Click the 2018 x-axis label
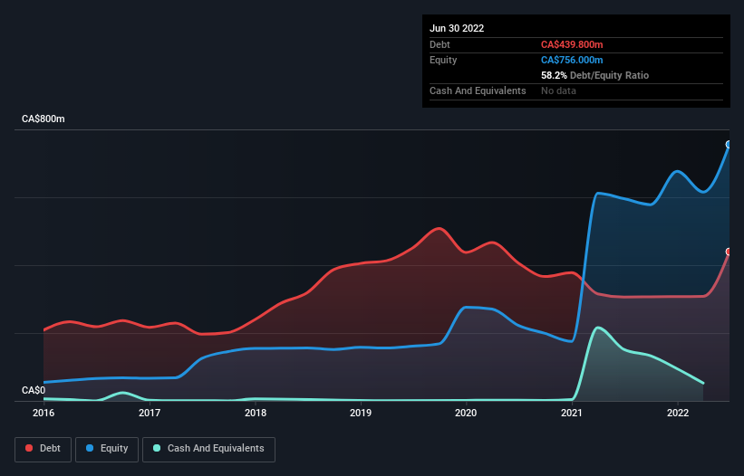The image size is (744, 476). pos(256,413)
